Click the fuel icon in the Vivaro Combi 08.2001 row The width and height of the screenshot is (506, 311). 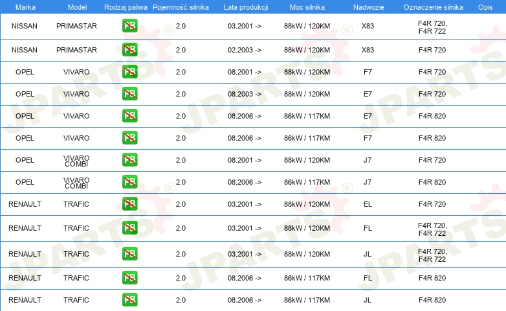pos(129,159)
